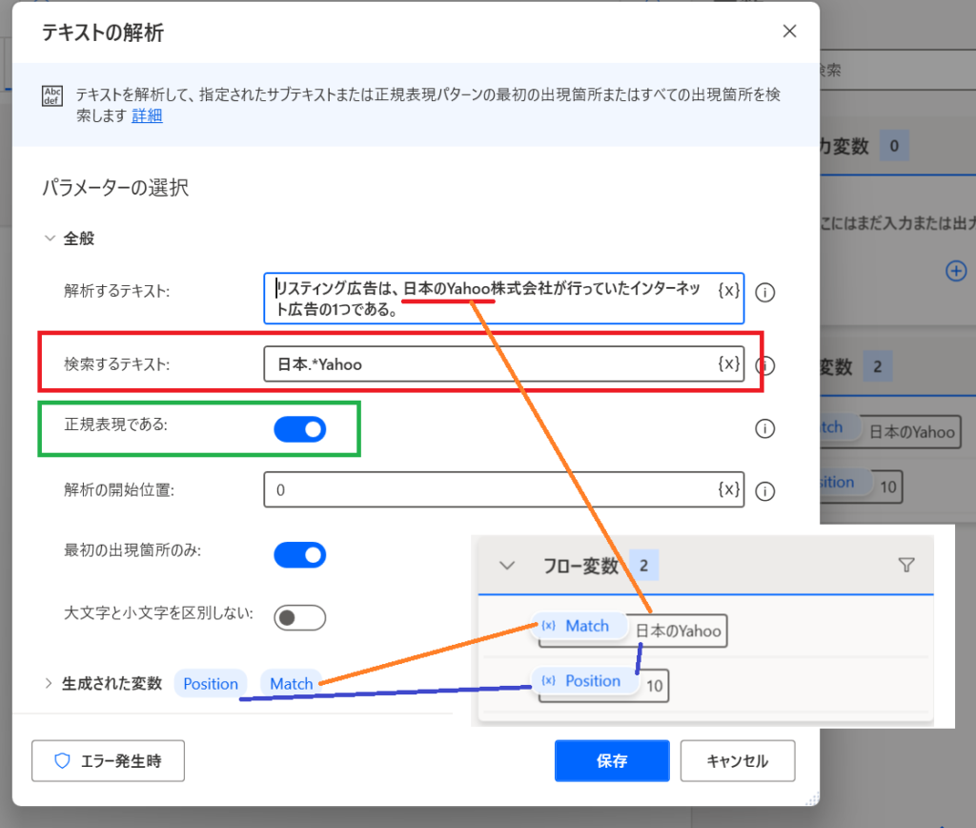The height and width of the screenshot is (828, 976).
Task: Click the キャンセル button
Action: pos(737,760)
